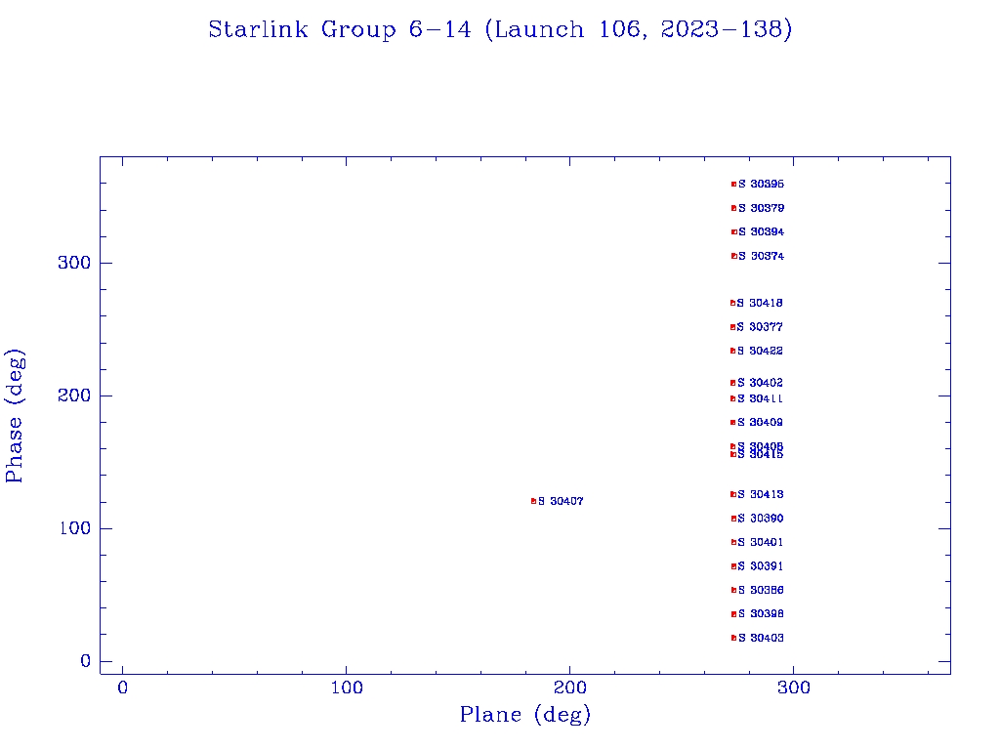Click the 200 tick label on x-axis
The width and height of the screenshot is (1000, 750).
coord(569,687)
